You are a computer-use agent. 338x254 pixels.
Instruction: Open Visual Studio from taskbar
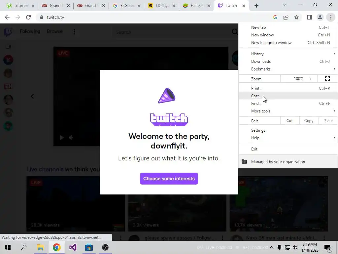[x=73, y=247]
